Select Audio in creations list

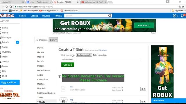tap(40, 75)
